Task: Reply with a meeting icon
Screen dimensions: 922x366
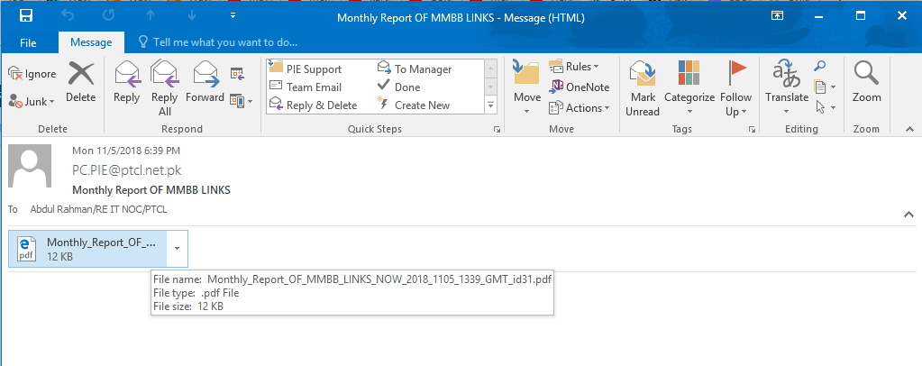Action: point(237,74)
